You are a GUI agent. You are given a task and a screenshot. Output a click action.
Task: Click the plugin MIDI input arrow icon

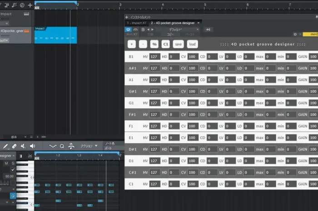[x=208, y=29]
